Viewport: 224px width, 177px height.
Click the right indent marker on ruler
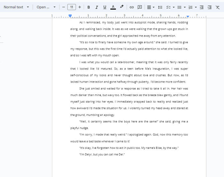click(188, 17)
